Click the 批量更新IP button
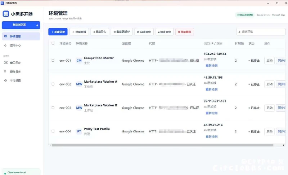Screen dimensions: 288x175 122,32
